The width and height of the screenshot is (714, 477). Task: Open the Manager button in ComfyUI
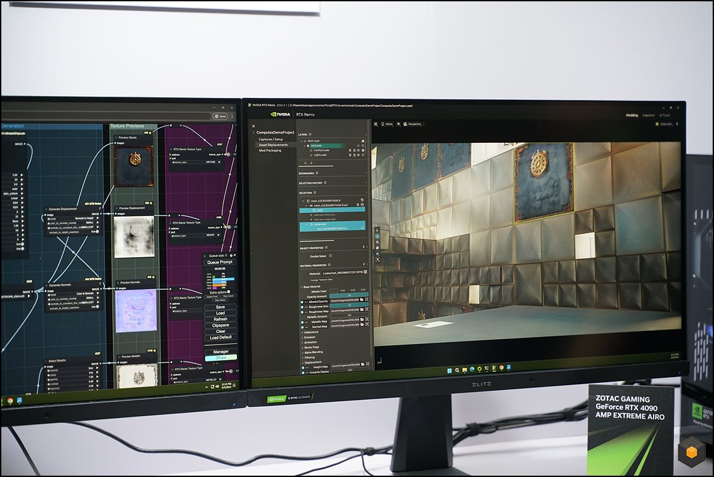[221, 351]
